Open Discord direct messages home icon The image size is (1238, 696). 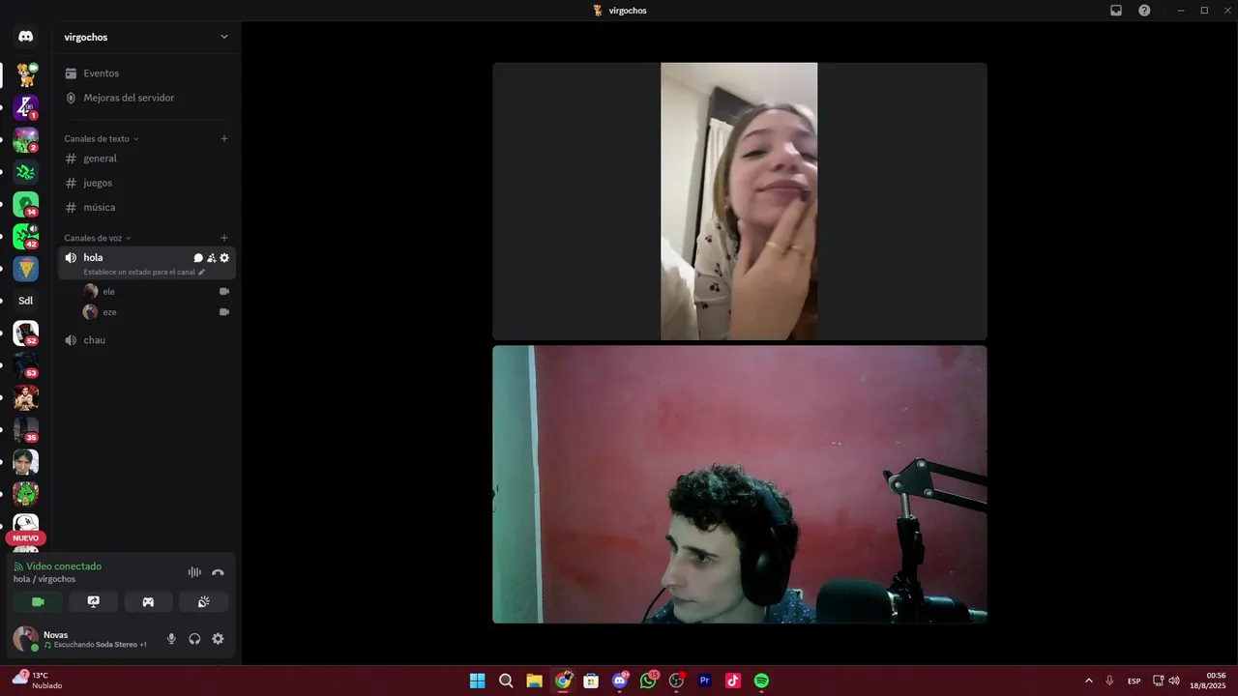[26, 37]
